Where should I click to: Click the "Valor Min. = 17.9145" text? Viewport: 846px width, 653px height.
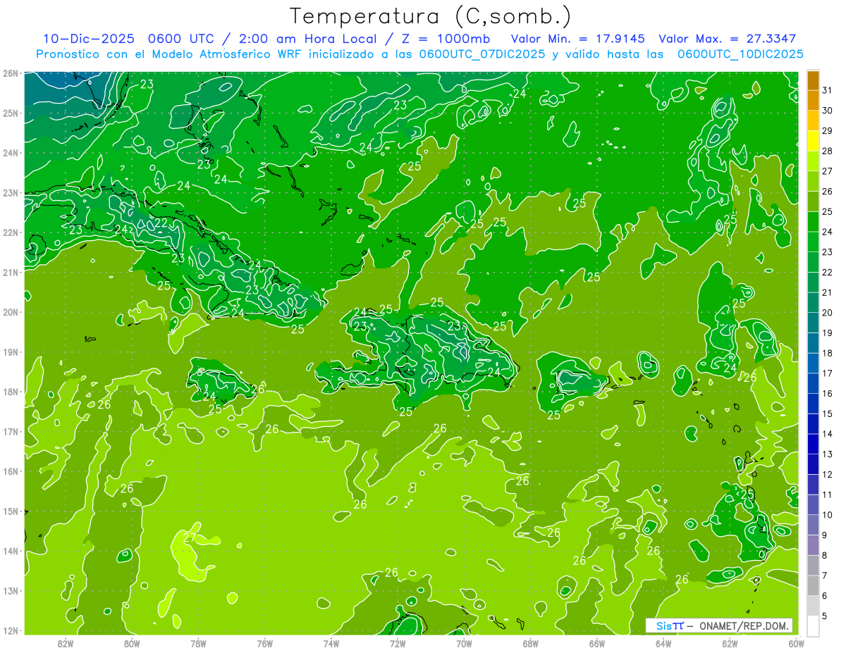pos(580,39)
